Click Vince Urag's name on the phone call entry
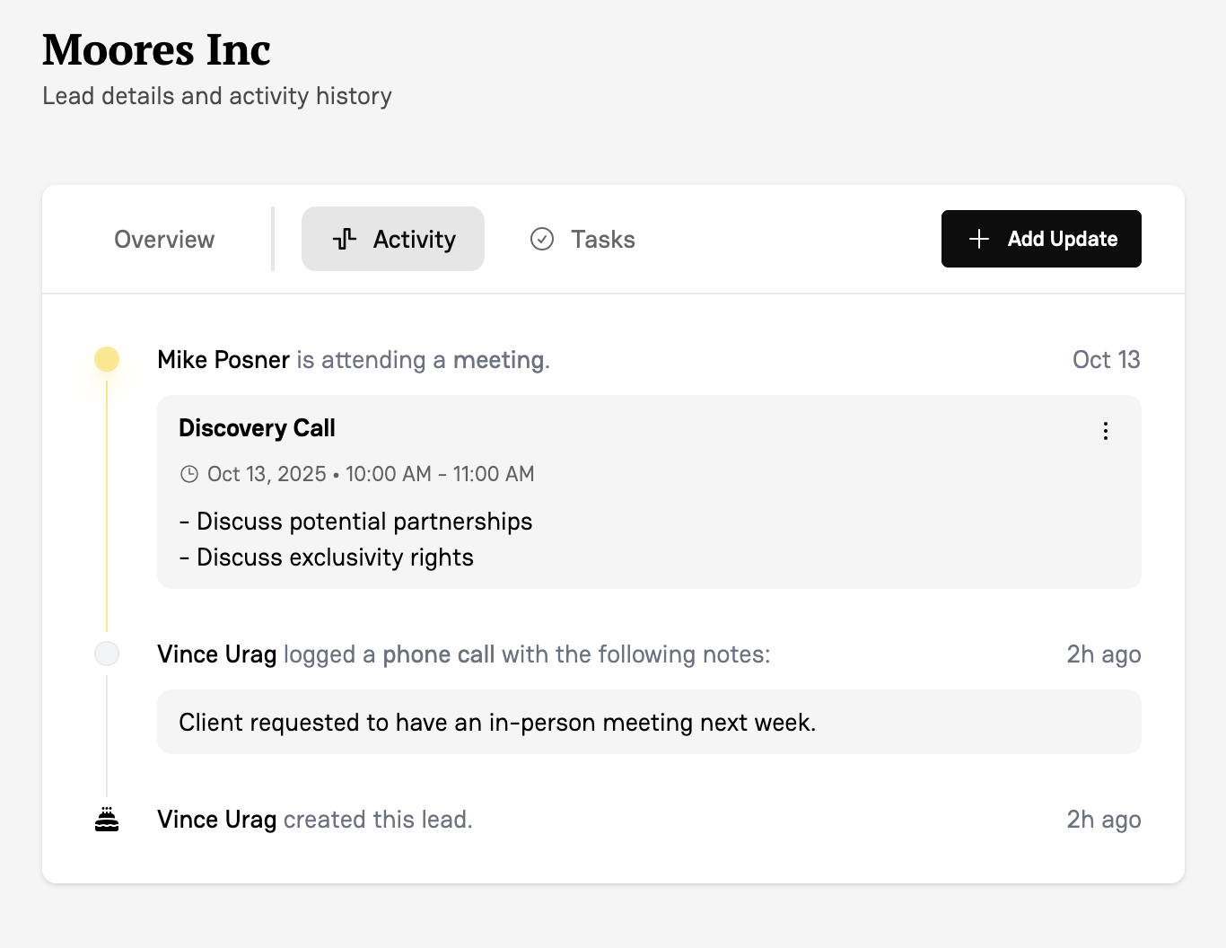This screenshot has width=1226, height=948. pos(216,654)
